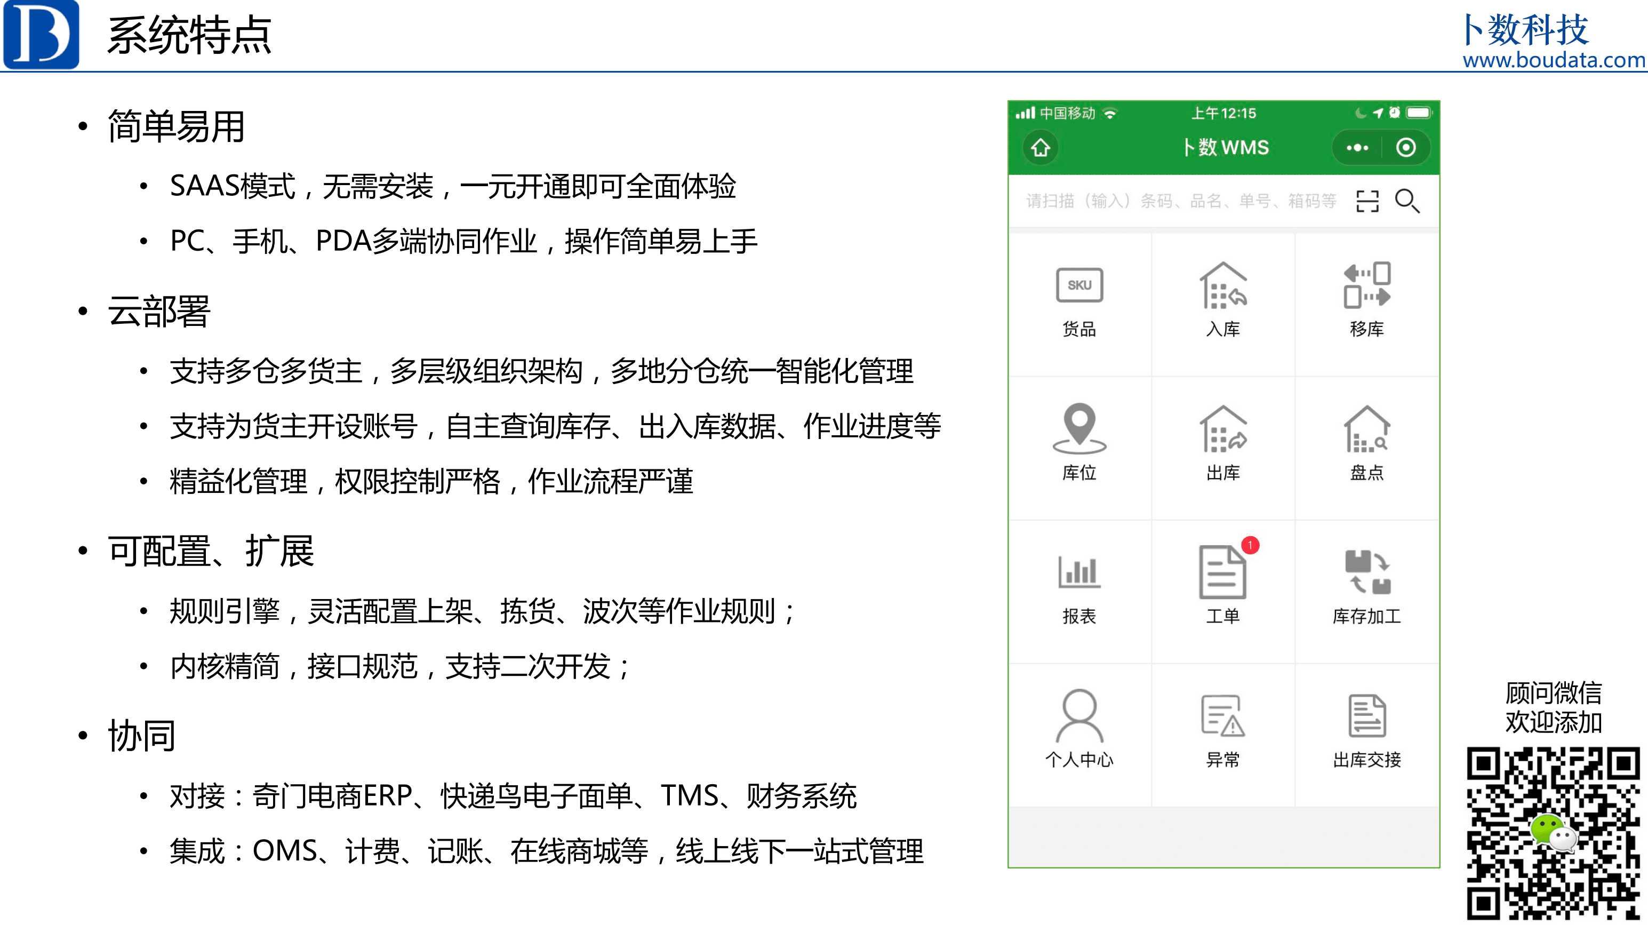Click the www.boudata.com link
The image size is (1648, 925).
pyautogui.click(x=1553, y=60)
